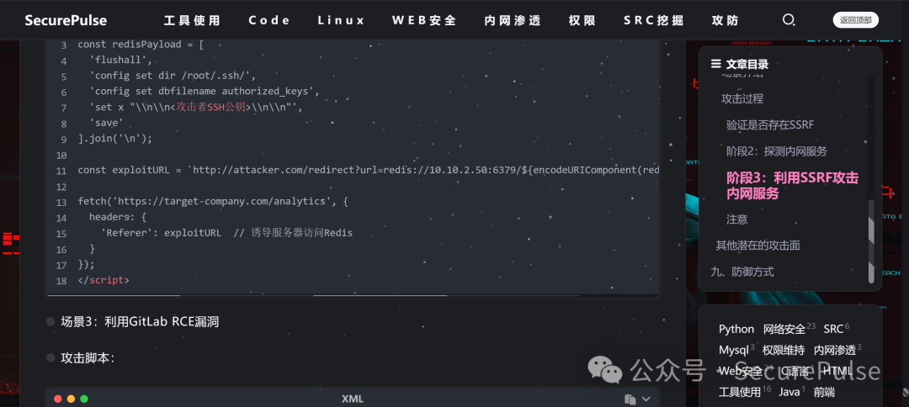This screenshot has width=909, height=407.
Task: Open the 工具使用 navigation menu
Action: [193, 21]
